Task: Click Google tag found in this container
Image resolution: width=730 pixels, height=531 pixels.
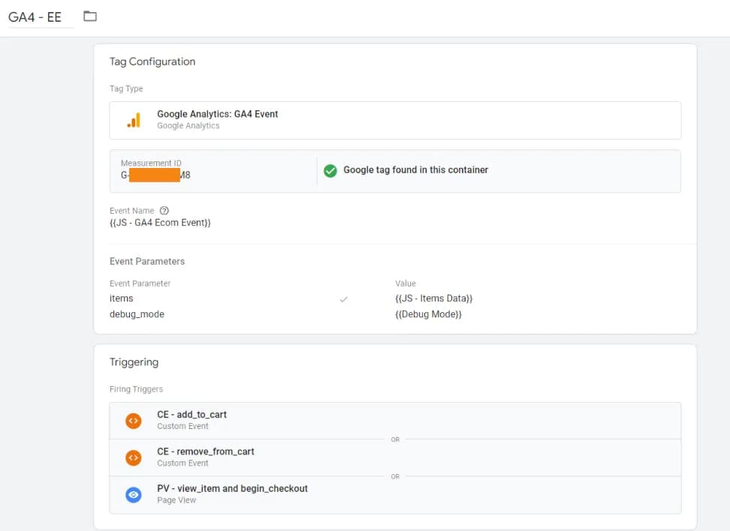Action: (x=416, y=170)
